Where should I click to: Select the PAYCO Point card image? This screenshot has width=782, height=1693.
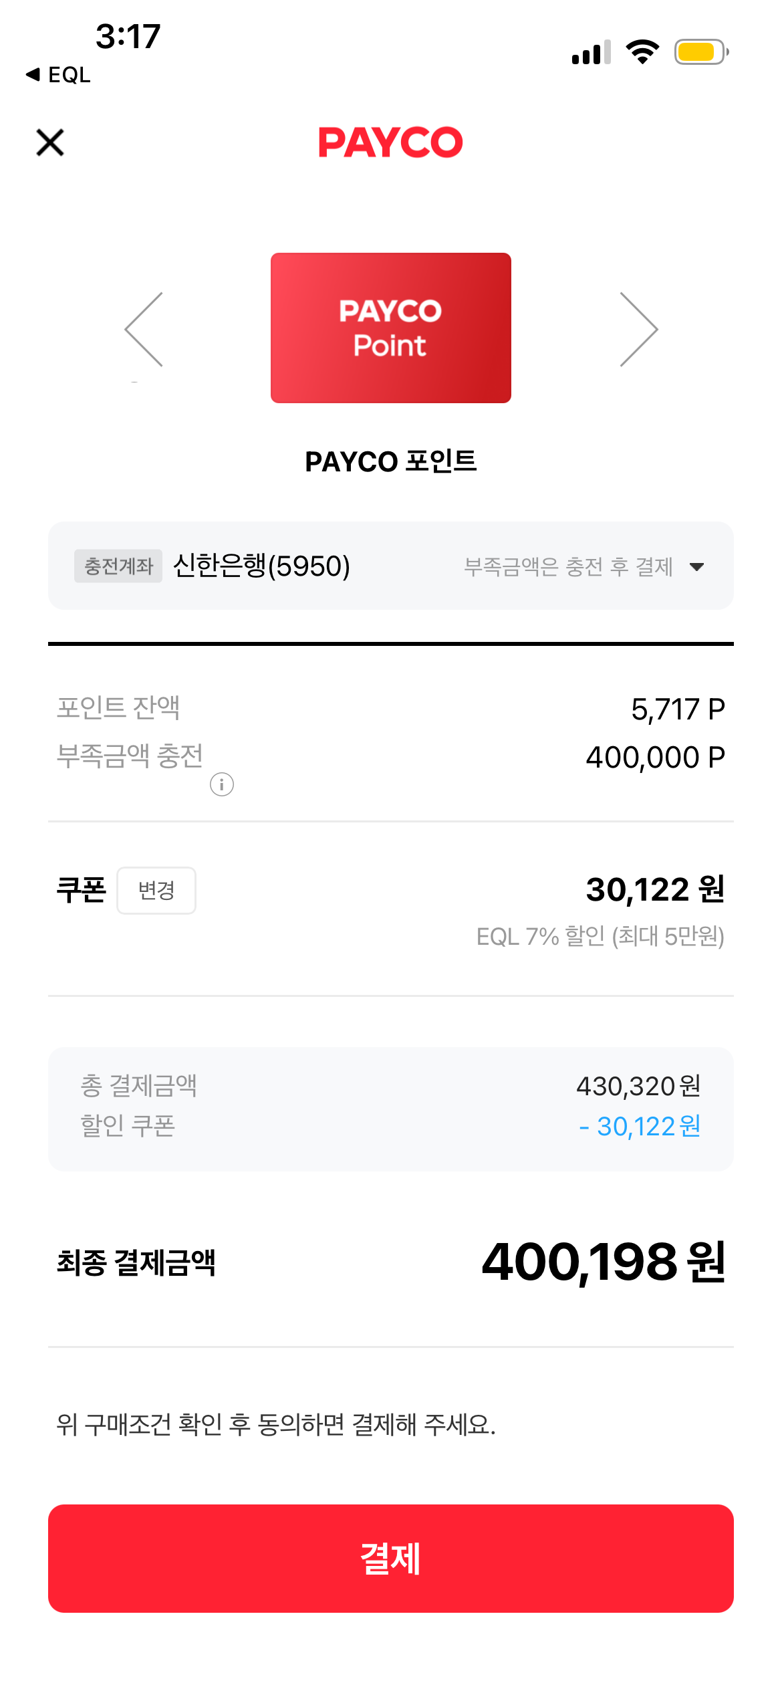coord(390,328)
